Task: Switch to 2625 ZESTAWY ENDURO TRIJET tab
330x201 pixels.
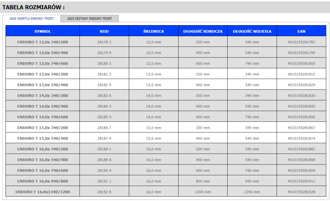Action: point(89,19)
